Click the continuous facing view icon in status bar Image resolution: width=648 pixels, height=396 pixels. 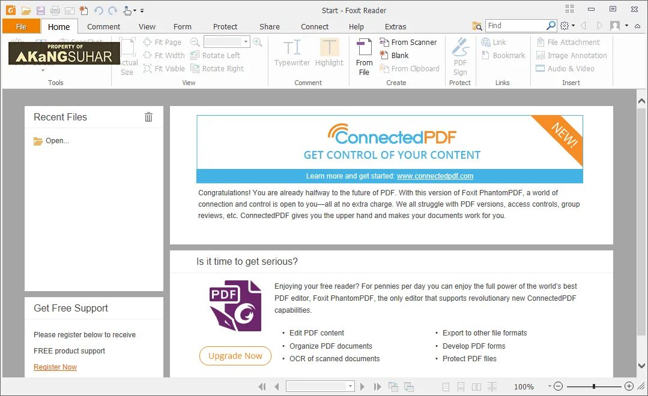click(x=492, y=386)
